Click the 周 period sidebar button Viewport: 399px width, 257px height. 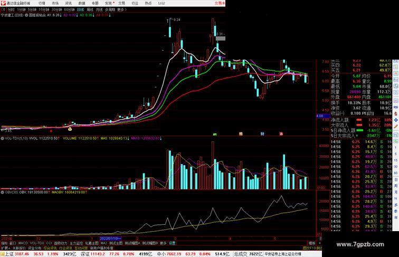coord(396,186)
